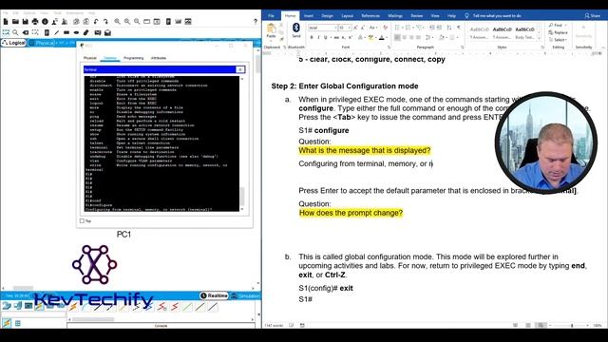Click Print icon in Packet Tracer toolbar

(35, 21)
